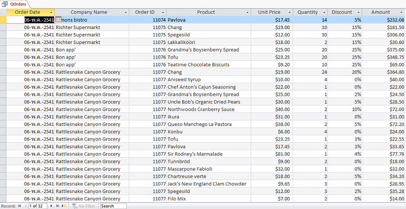Go to the first record

19,206
